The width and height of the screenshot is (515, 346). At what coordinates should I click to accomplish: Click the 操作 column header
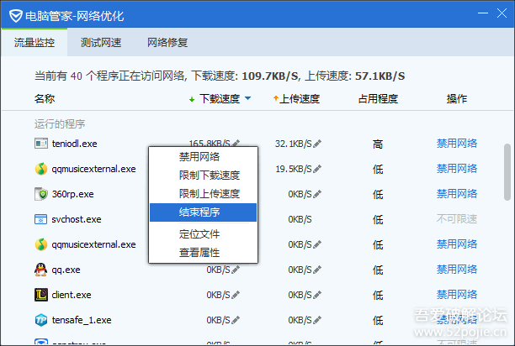[x=457, y=98]
